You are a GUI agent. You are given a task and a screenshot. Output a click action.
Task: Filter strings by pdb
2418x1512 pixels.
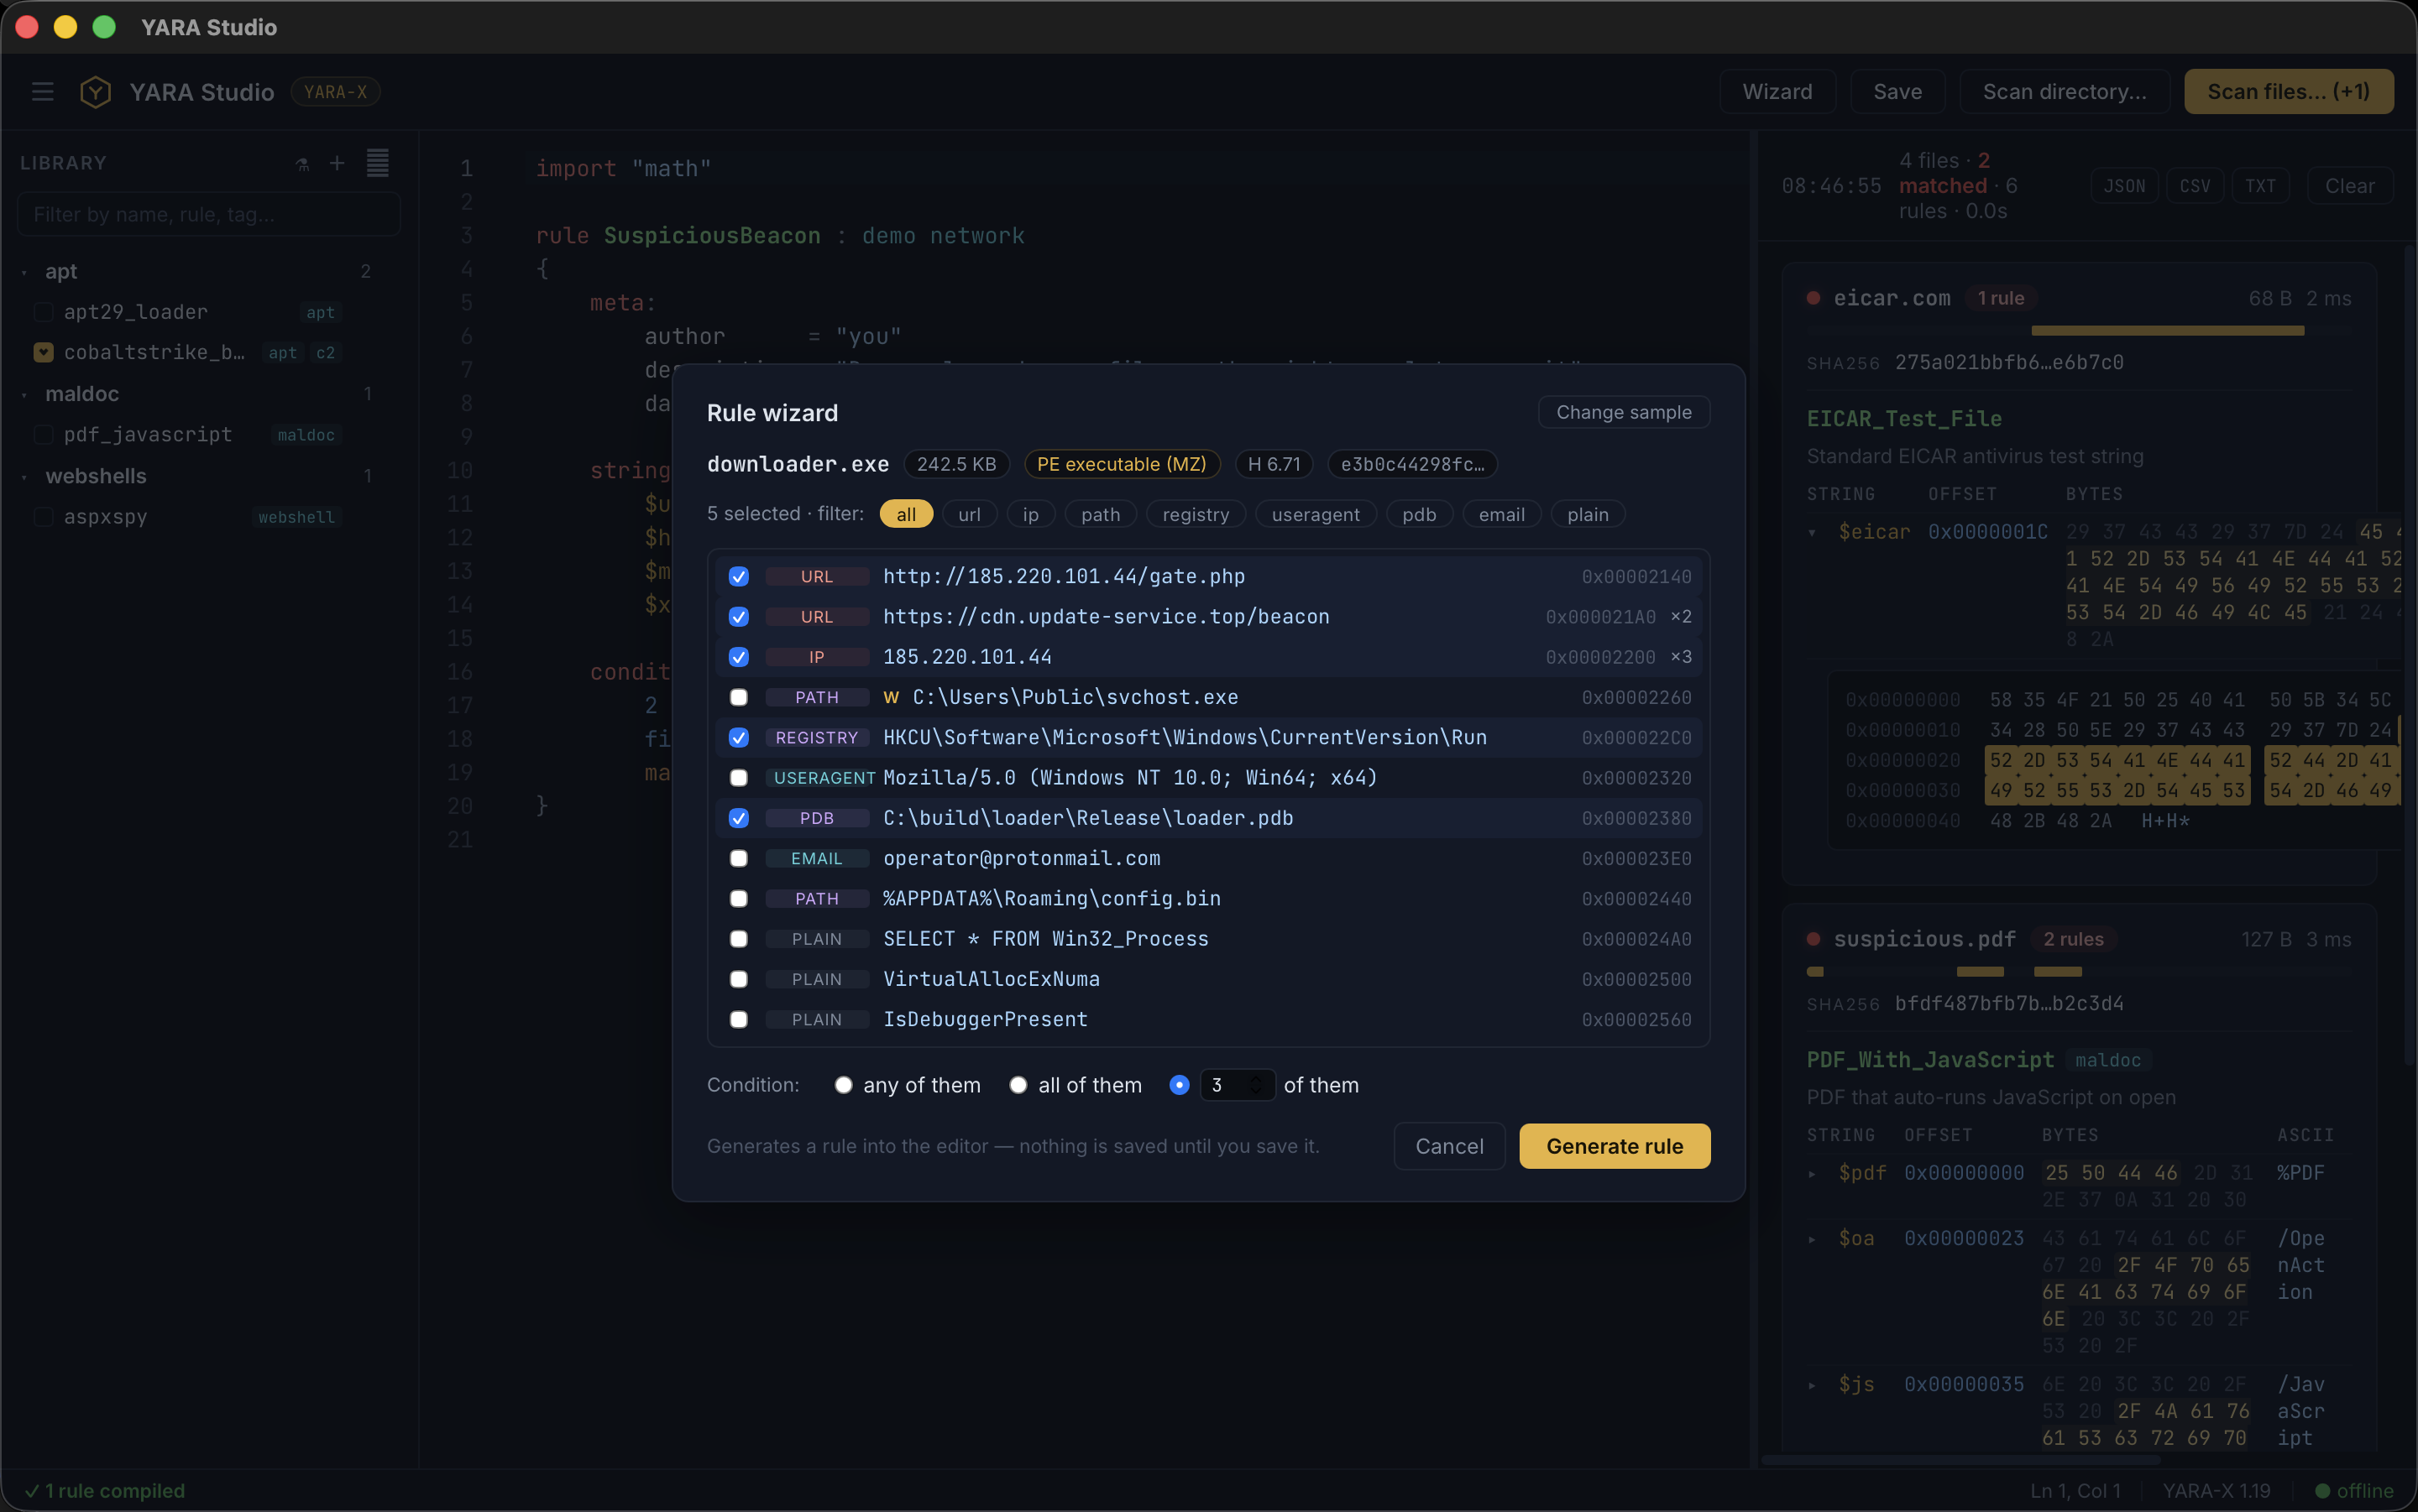point(1419,514)
